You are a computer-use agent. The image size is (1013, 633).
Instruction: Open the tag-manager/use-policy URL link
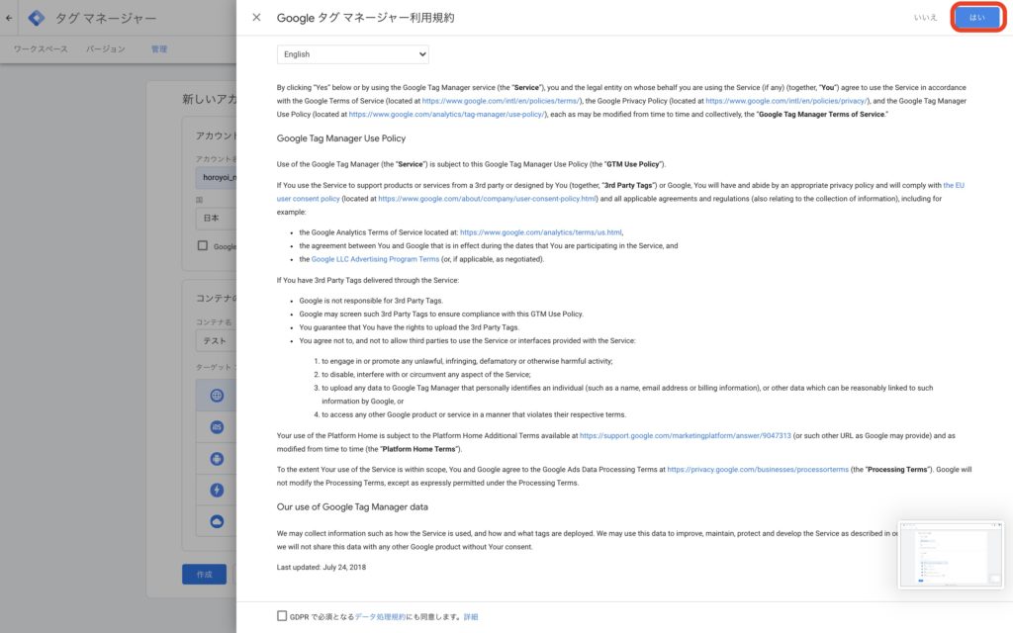(447, 115)
